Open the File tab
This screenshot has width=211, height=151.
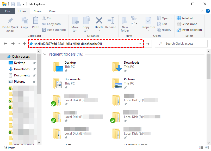pos(8,11)
